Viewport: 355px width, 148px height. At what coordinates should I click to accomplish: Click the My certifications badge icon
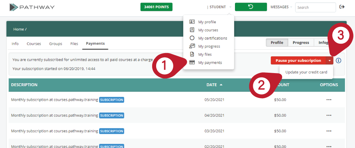[192, 38]
